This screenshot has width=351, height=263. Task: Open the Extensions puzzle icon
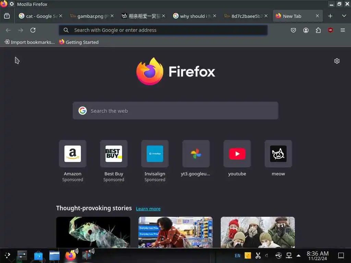318,30
